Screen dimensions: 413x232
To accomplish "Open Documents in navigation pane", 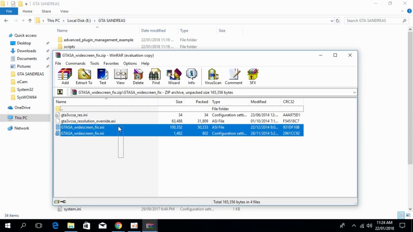I will coord(27,59).
